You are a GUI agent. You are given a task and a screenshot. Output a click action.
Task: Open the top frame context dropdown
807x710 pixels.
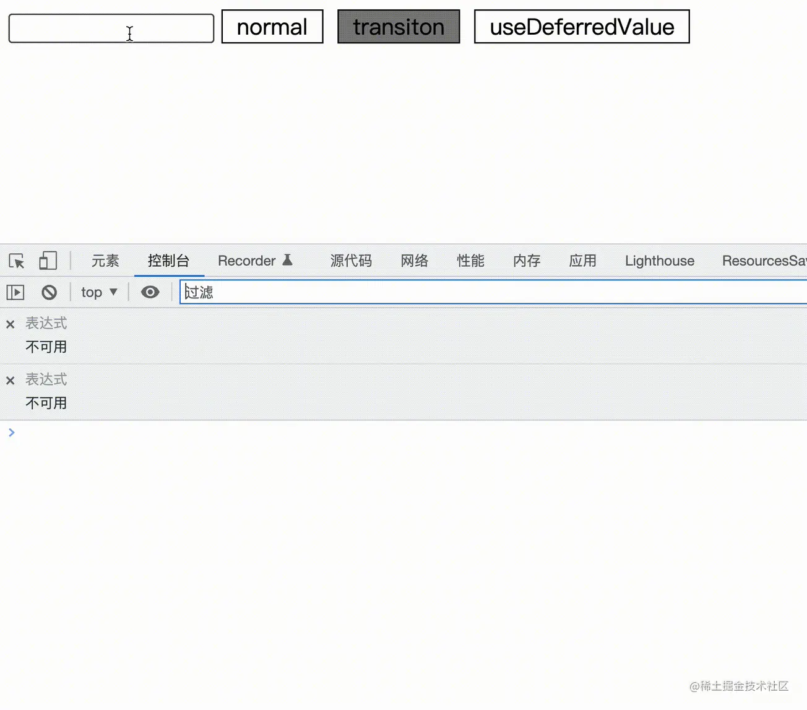(x=98, y=292)
